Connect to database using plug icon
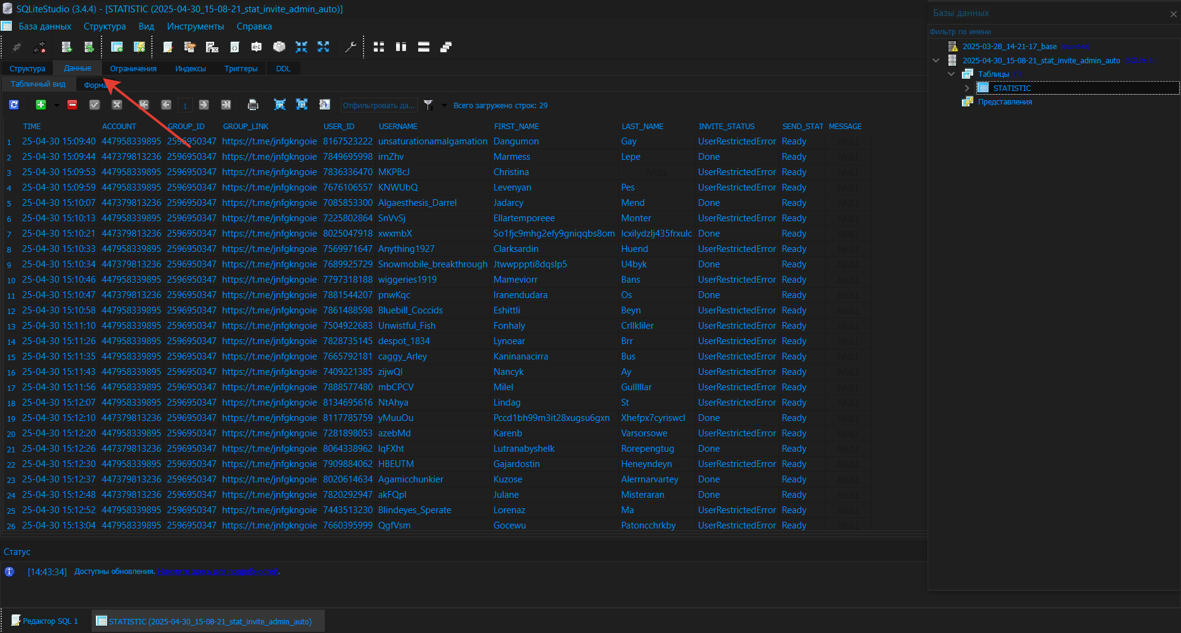Image resolution: width=1181 pixels, height=633 pixels. tap(17, 47)
